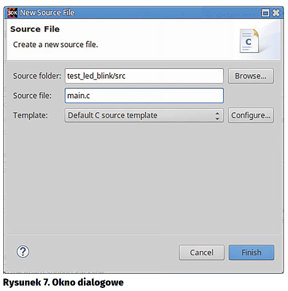
Task: Click the C source file icon
Action: point(249,41)
